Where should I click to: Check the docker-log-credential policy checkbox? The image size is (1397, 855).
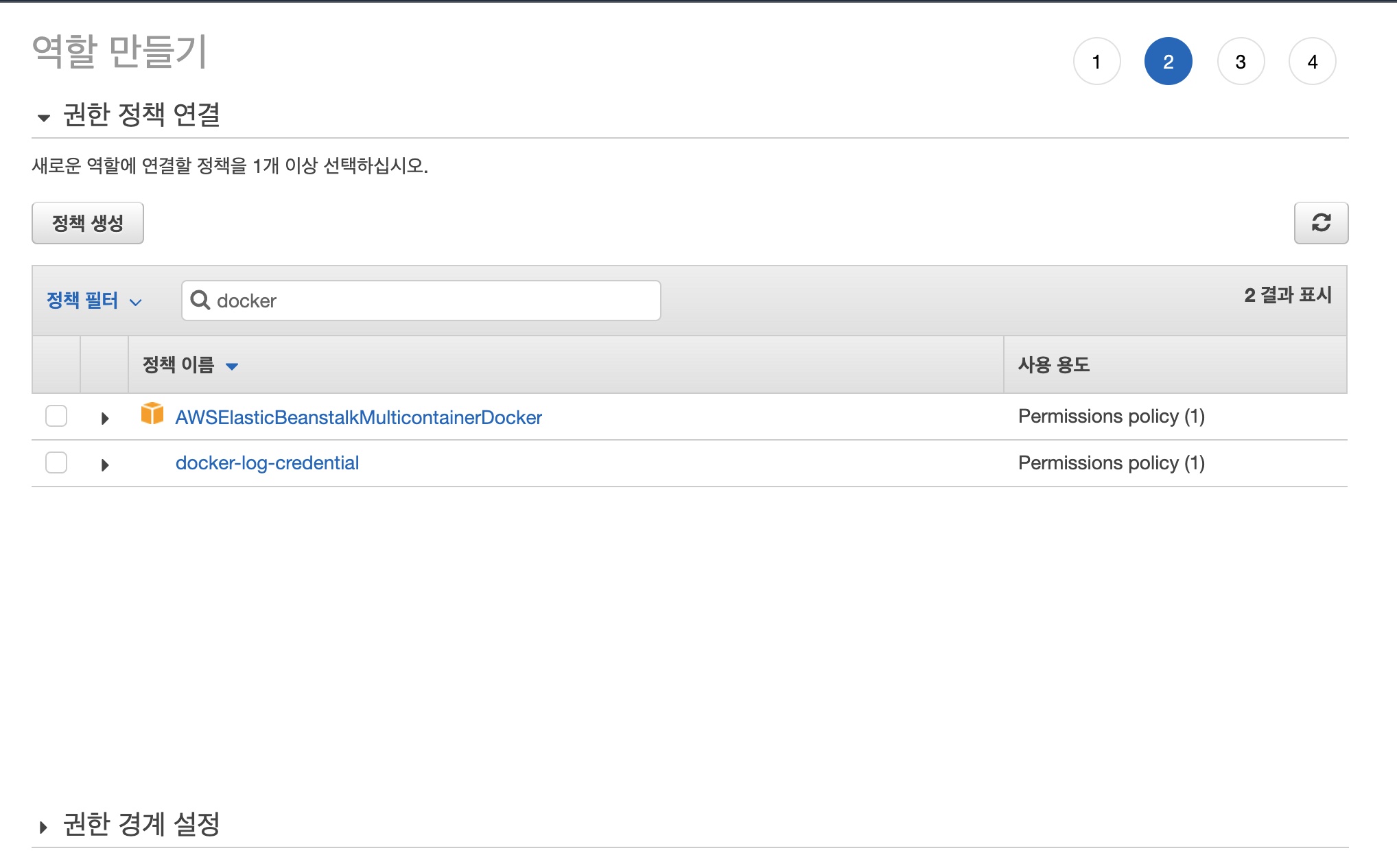click(x=56, y=462)
